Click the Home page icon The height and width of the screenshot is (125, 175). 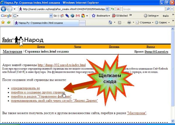110,22
